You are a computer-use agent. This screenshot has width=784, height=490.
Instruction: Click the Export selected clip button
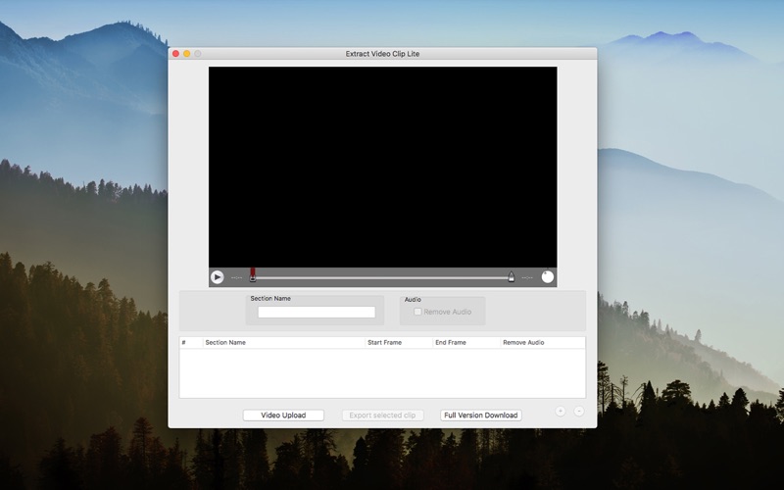click(x=382, y=416)
